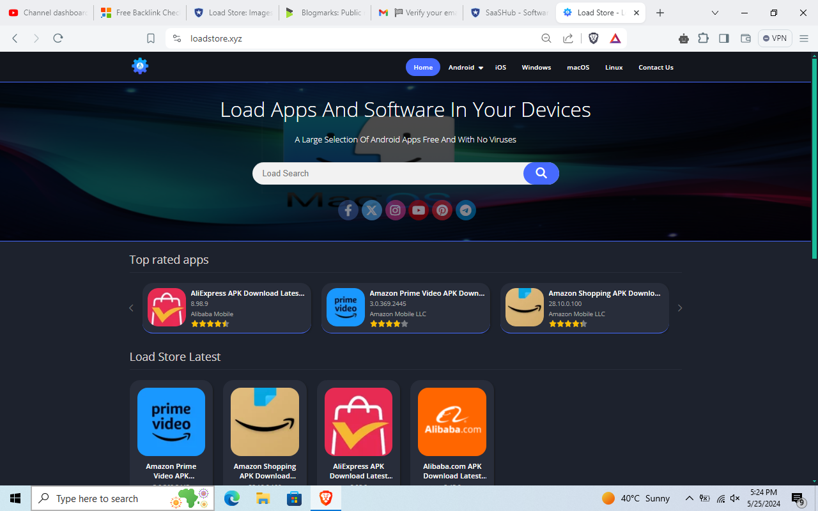Select the Home nav item

pos(423,67)
